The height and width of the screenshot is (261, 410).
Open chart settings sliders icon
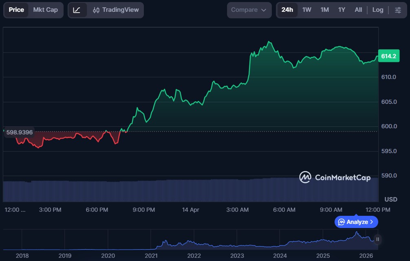(x=398, y=10)
